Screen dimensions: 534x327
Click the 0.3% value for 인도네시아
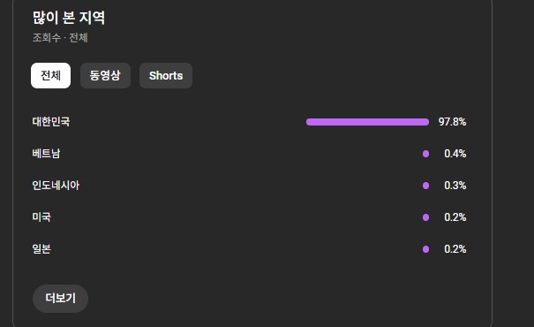[x=455, y=185]
